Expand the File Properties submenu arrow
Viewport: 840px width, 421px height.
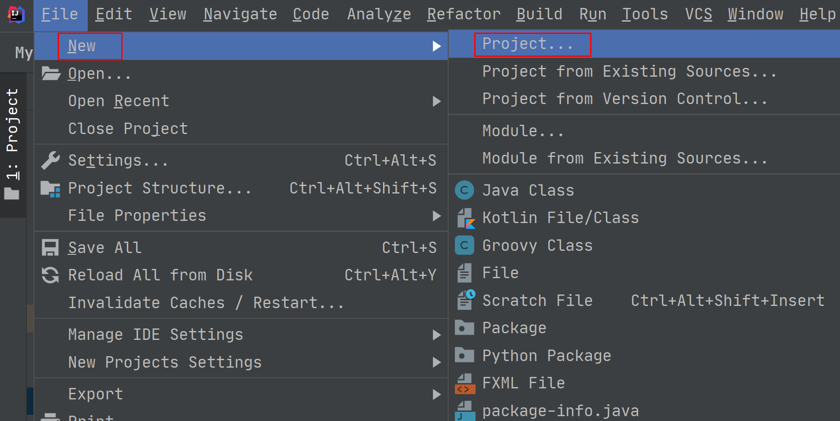click(436, 216)
